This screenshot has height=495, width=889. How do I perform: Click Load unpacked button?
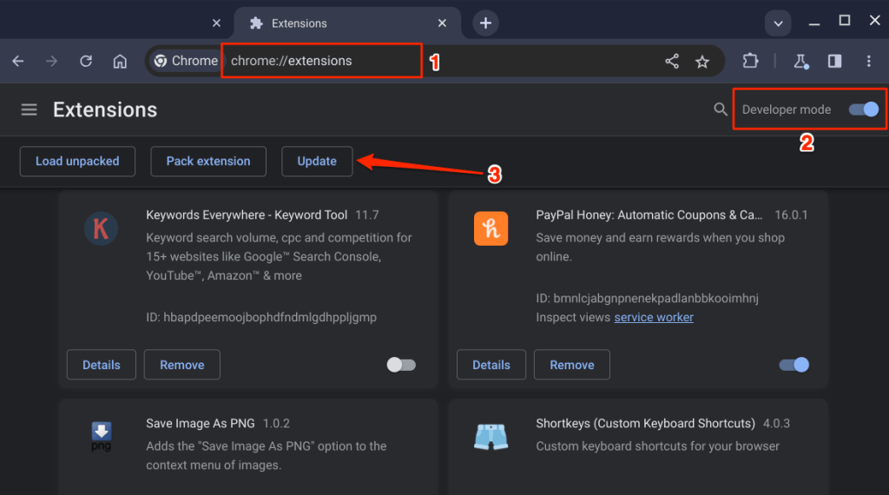pyautogui.click(x=77, y=161)
